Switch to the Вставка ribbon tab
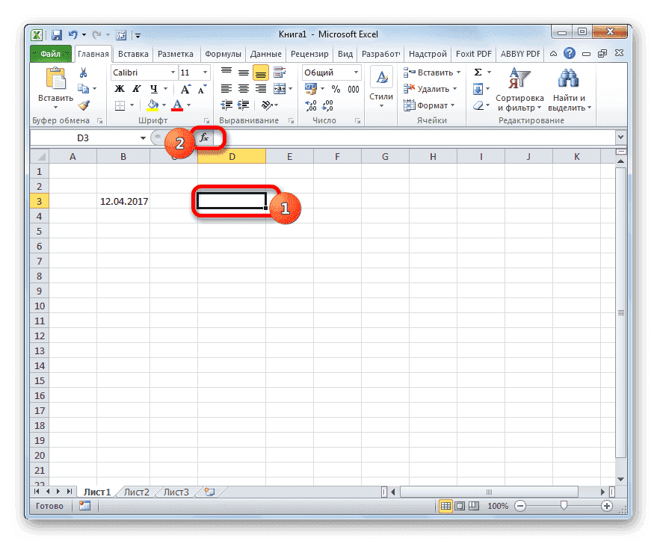Image resolution: width=657 pixels, height=544 pixels. [x=132, y=53]
